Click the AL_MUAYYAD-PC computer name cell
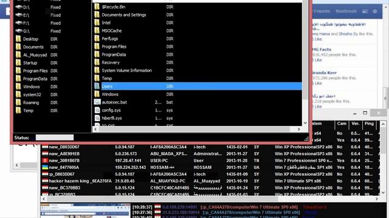 [168, 181]
